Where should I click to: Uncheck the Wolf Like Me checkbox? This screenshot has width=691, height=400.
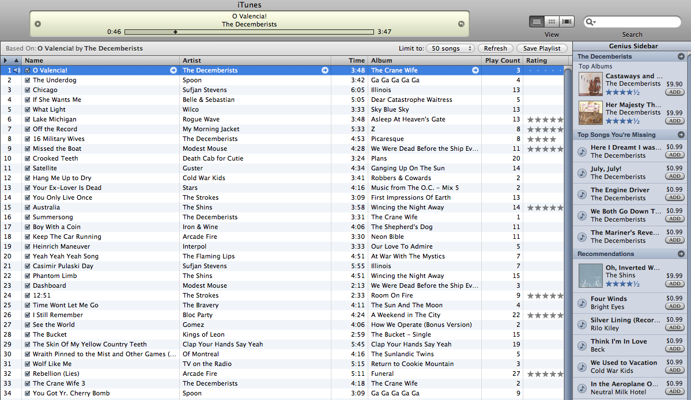tap(27, 364)
